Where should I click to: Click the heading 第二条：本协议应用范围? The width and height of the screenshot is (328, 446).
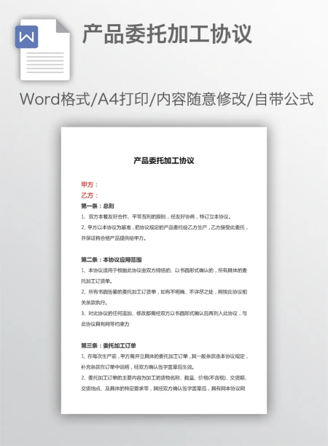pos(112,259)
